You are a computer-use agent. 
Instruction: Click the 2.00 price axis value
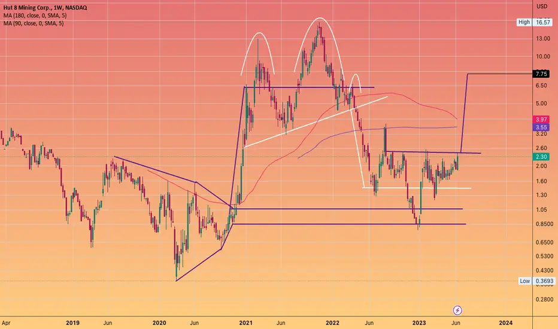click(x=541, y=166)
